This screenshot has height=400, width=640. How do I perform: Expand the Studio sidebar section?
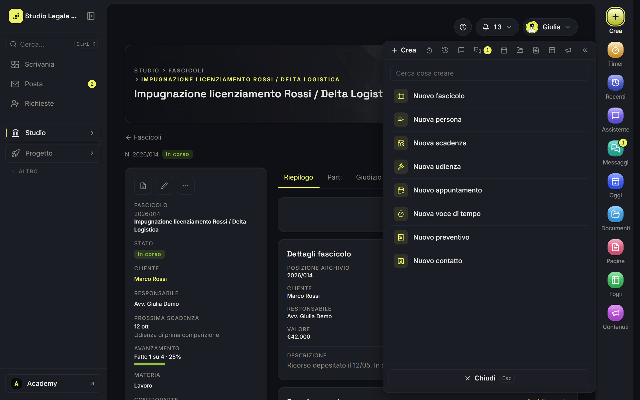(53, 133)
